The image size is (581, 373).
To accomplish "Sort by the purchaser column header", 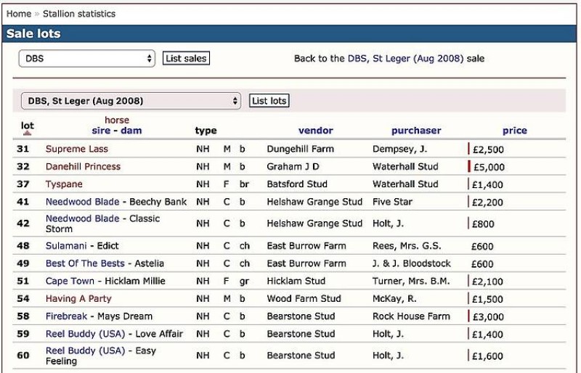I will (416, 131).
